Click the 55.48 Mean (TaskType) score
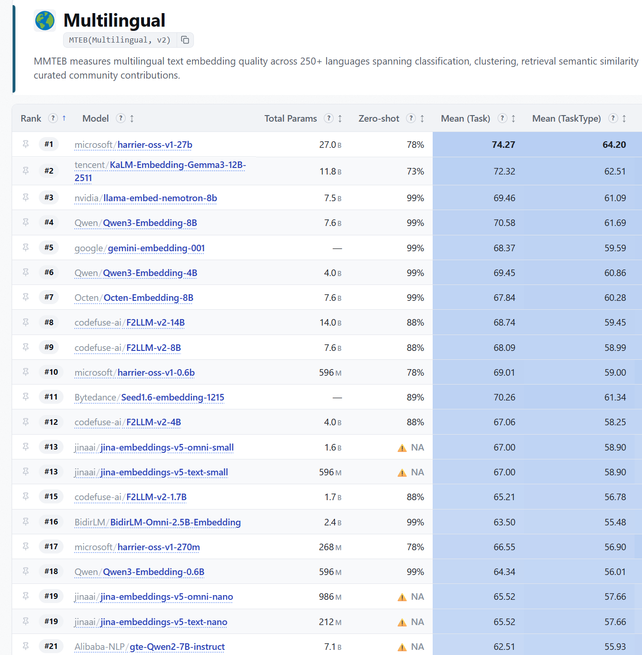This screenshot has height=655, width=642. point(615,522)
